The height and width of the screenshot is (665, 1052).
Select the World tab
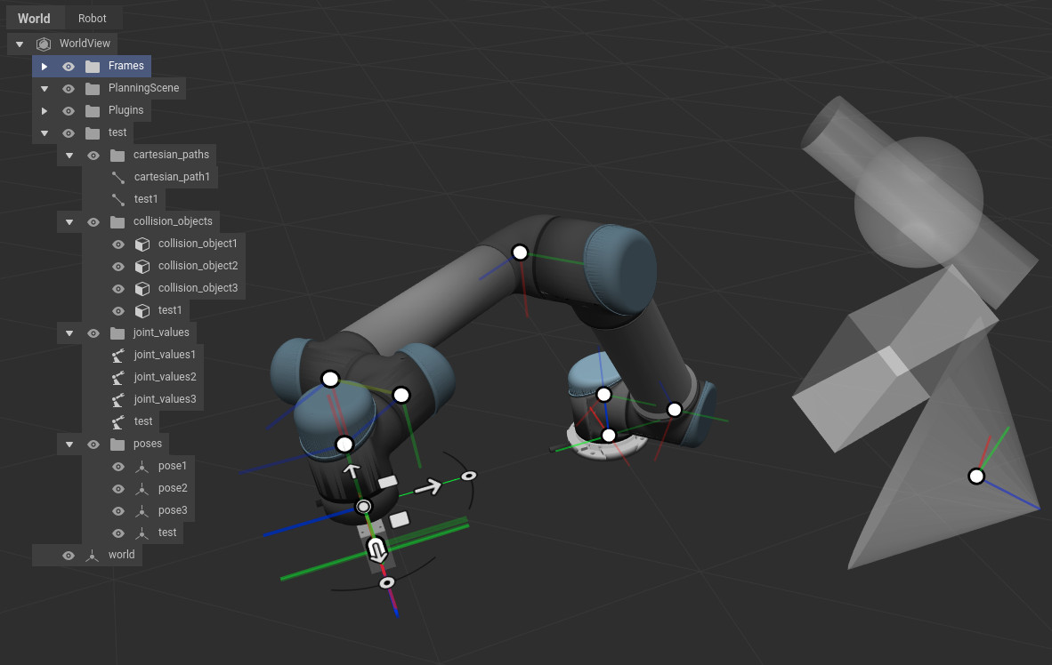click(x=34, y=18)
